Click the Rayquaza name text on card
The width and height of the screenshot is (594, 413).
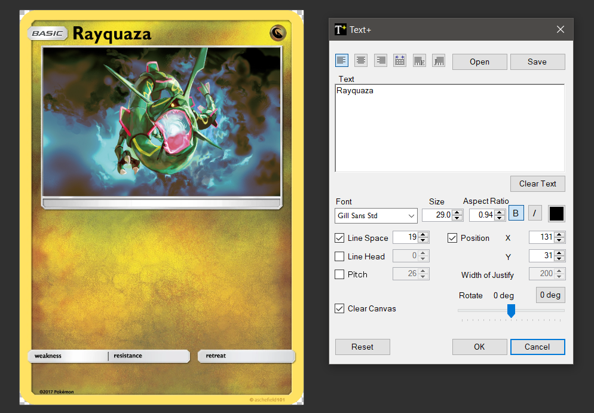[112, 35]
